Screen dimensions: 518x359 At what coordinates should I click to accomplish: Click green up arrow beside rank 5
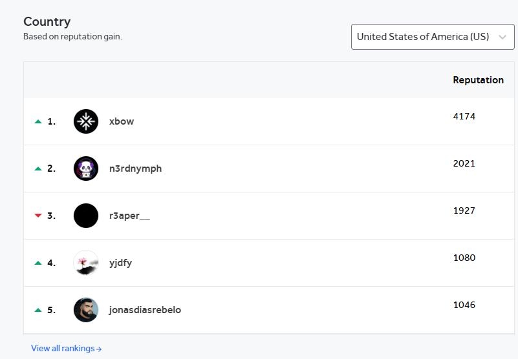point(38,310)
